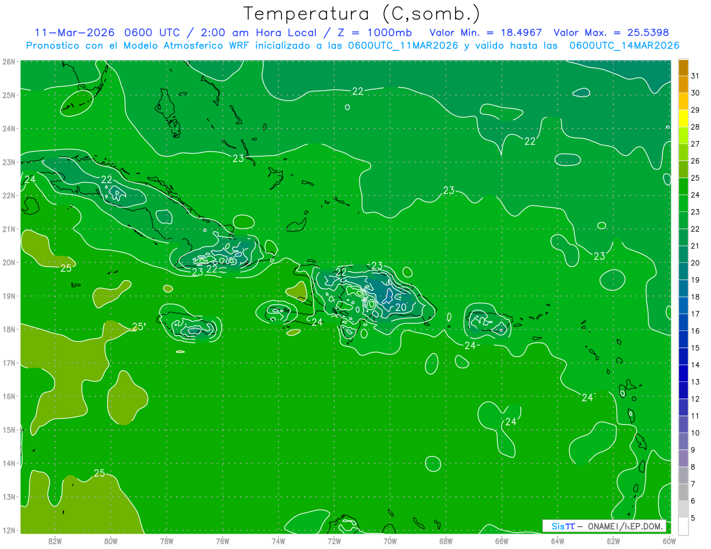Click the color scale label '29'
The height and width of the screenshot is (549, 711).
pos(695,110)
